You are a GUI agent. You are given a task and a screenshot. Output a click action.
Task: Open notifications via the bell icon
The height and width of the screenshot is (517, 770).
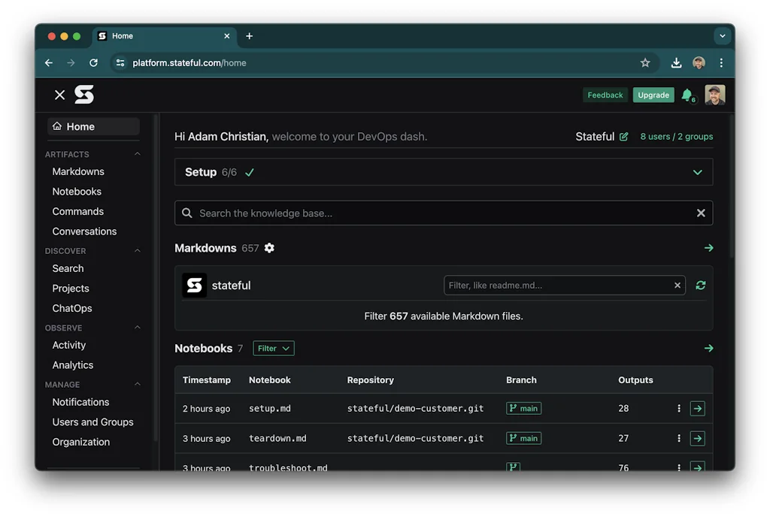687,95
